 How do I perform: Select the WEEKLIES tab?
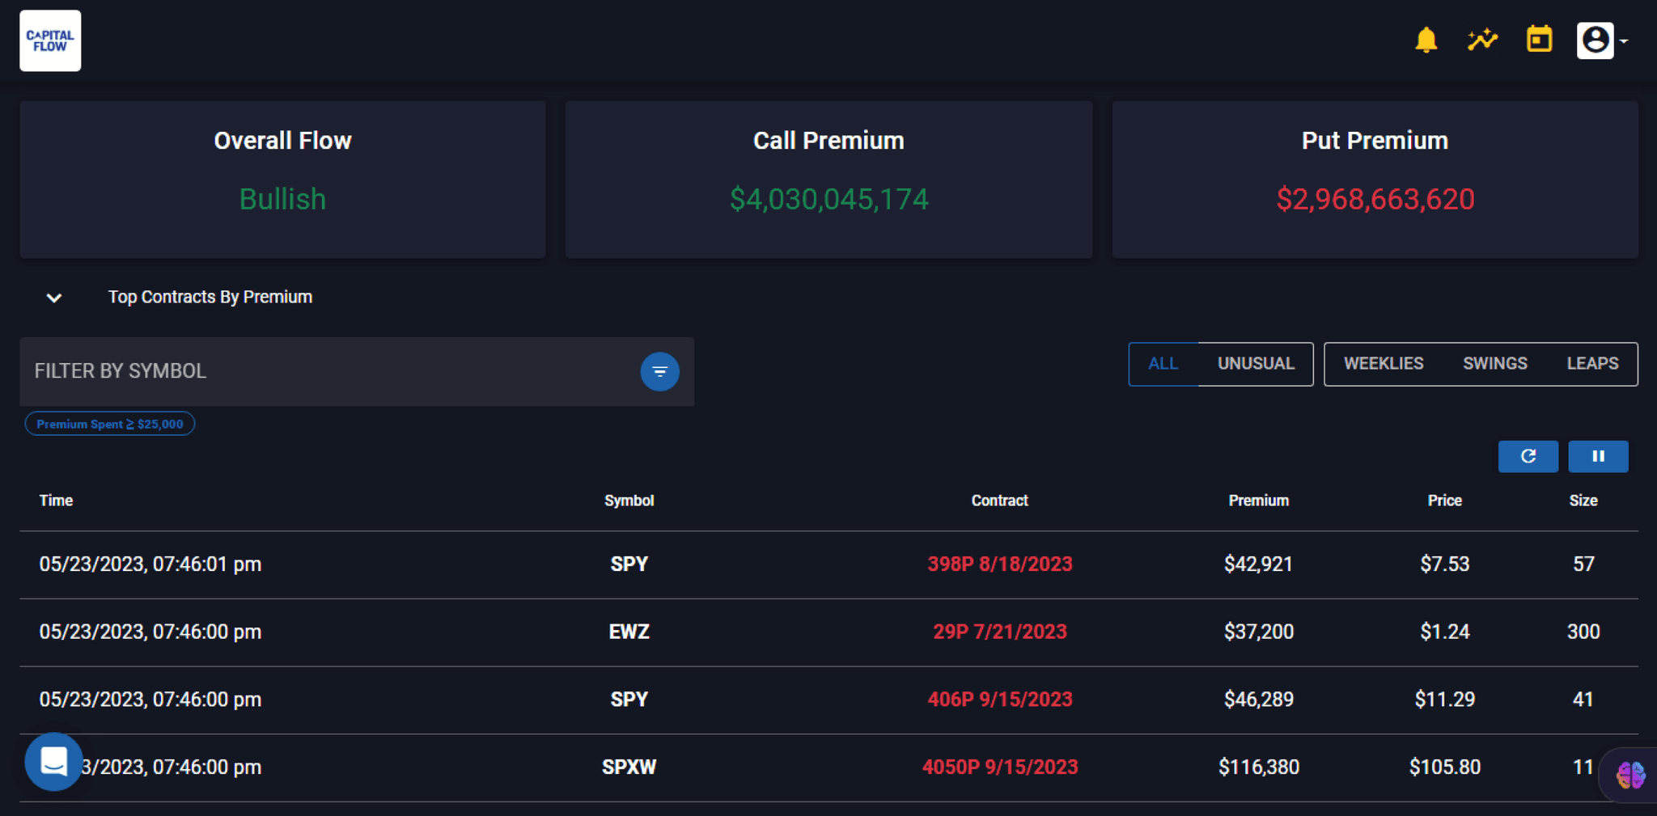1384,363
